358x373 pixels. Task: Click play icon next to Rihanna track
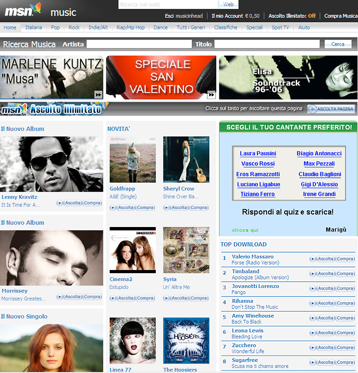click(313, 303)
